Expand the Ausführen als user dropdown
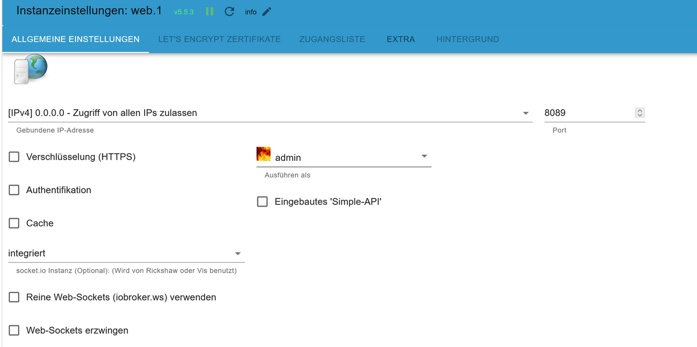Viewport: 697px width, 347px height. [x=424, y=157]
